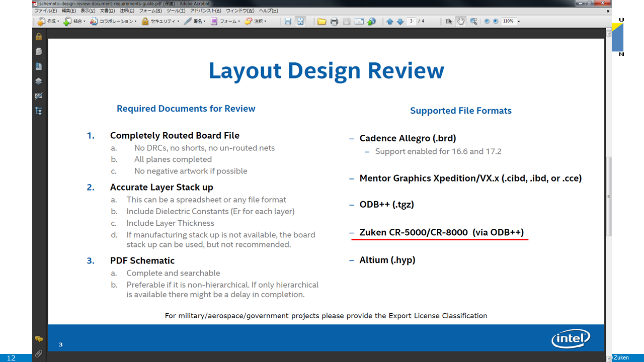Open the 署名 (Sign) toolbar menu
The width and height of the screenshot is (644, 362).
click(x=195, y=22)
